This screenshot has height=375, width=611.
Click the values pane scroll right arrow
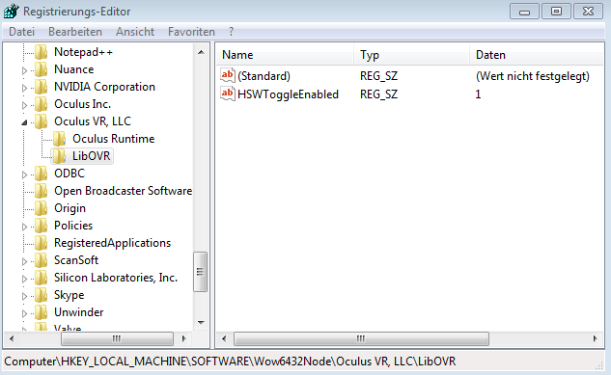595,338
